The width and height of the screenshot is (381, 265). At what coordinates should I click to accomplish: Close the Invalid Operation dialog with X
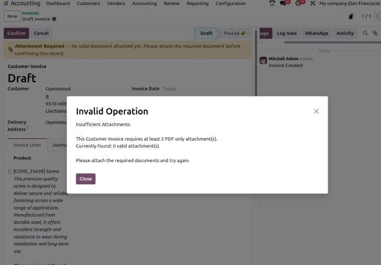click(x=316, y=111)
